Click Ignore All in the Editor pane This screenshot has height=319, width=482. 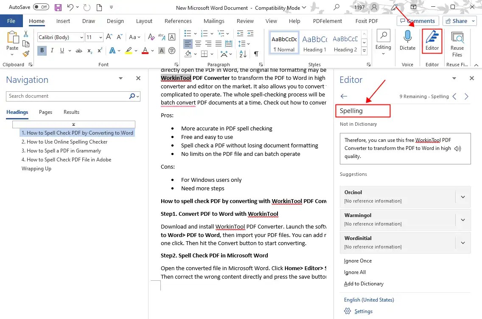coord(354,272)
